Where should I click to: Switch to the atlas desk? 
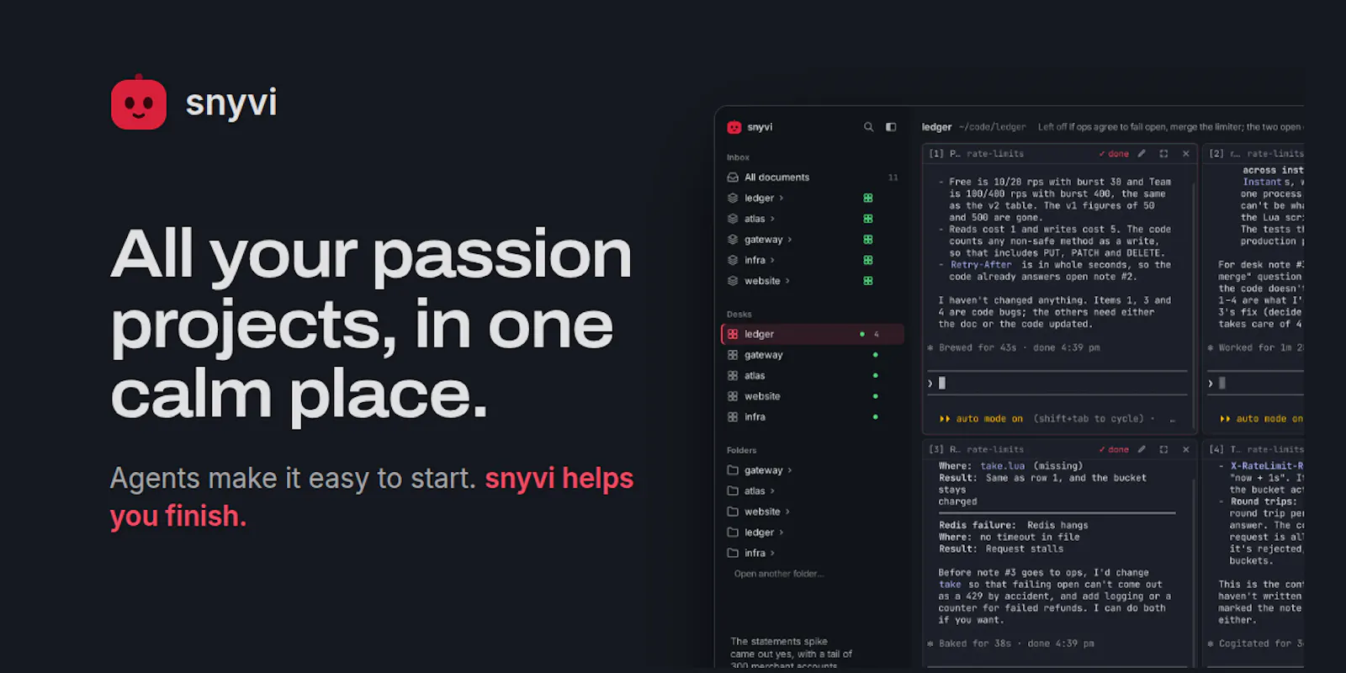coord(812,376)
